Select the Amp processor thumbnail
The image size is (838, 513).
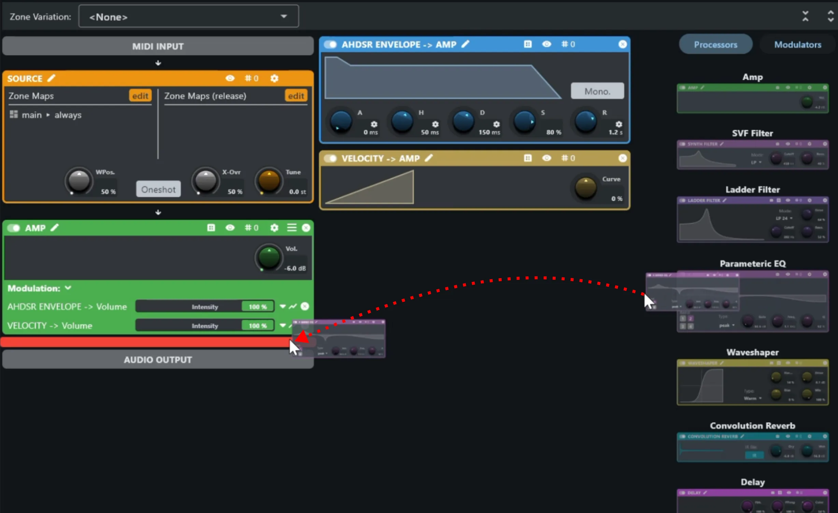[752, 98]
